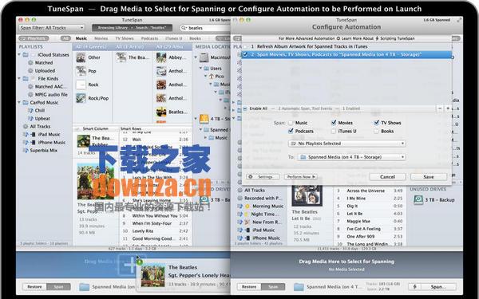Toggle the Enable All checkbox

[245, 108]
